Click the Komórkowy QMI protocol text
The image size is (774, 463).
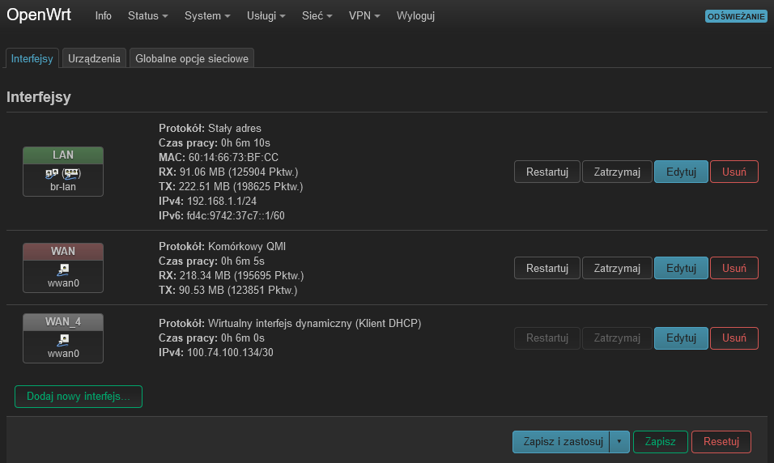tap(247, 246)
